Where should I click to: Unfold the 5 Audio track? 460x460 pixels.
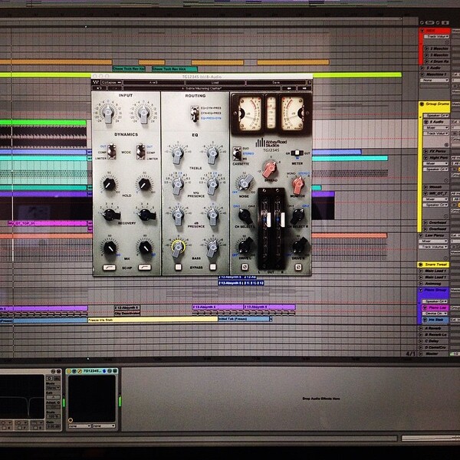[422, 68]
